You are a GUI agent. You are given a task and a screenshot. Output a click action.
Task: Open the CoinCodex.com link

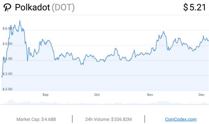(181, 119)
